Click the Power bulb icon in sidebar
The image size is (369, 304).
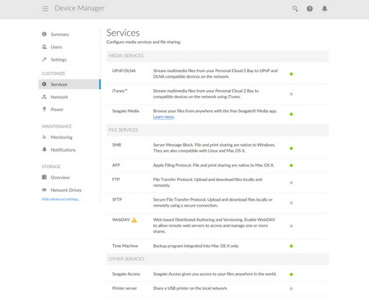44,109
